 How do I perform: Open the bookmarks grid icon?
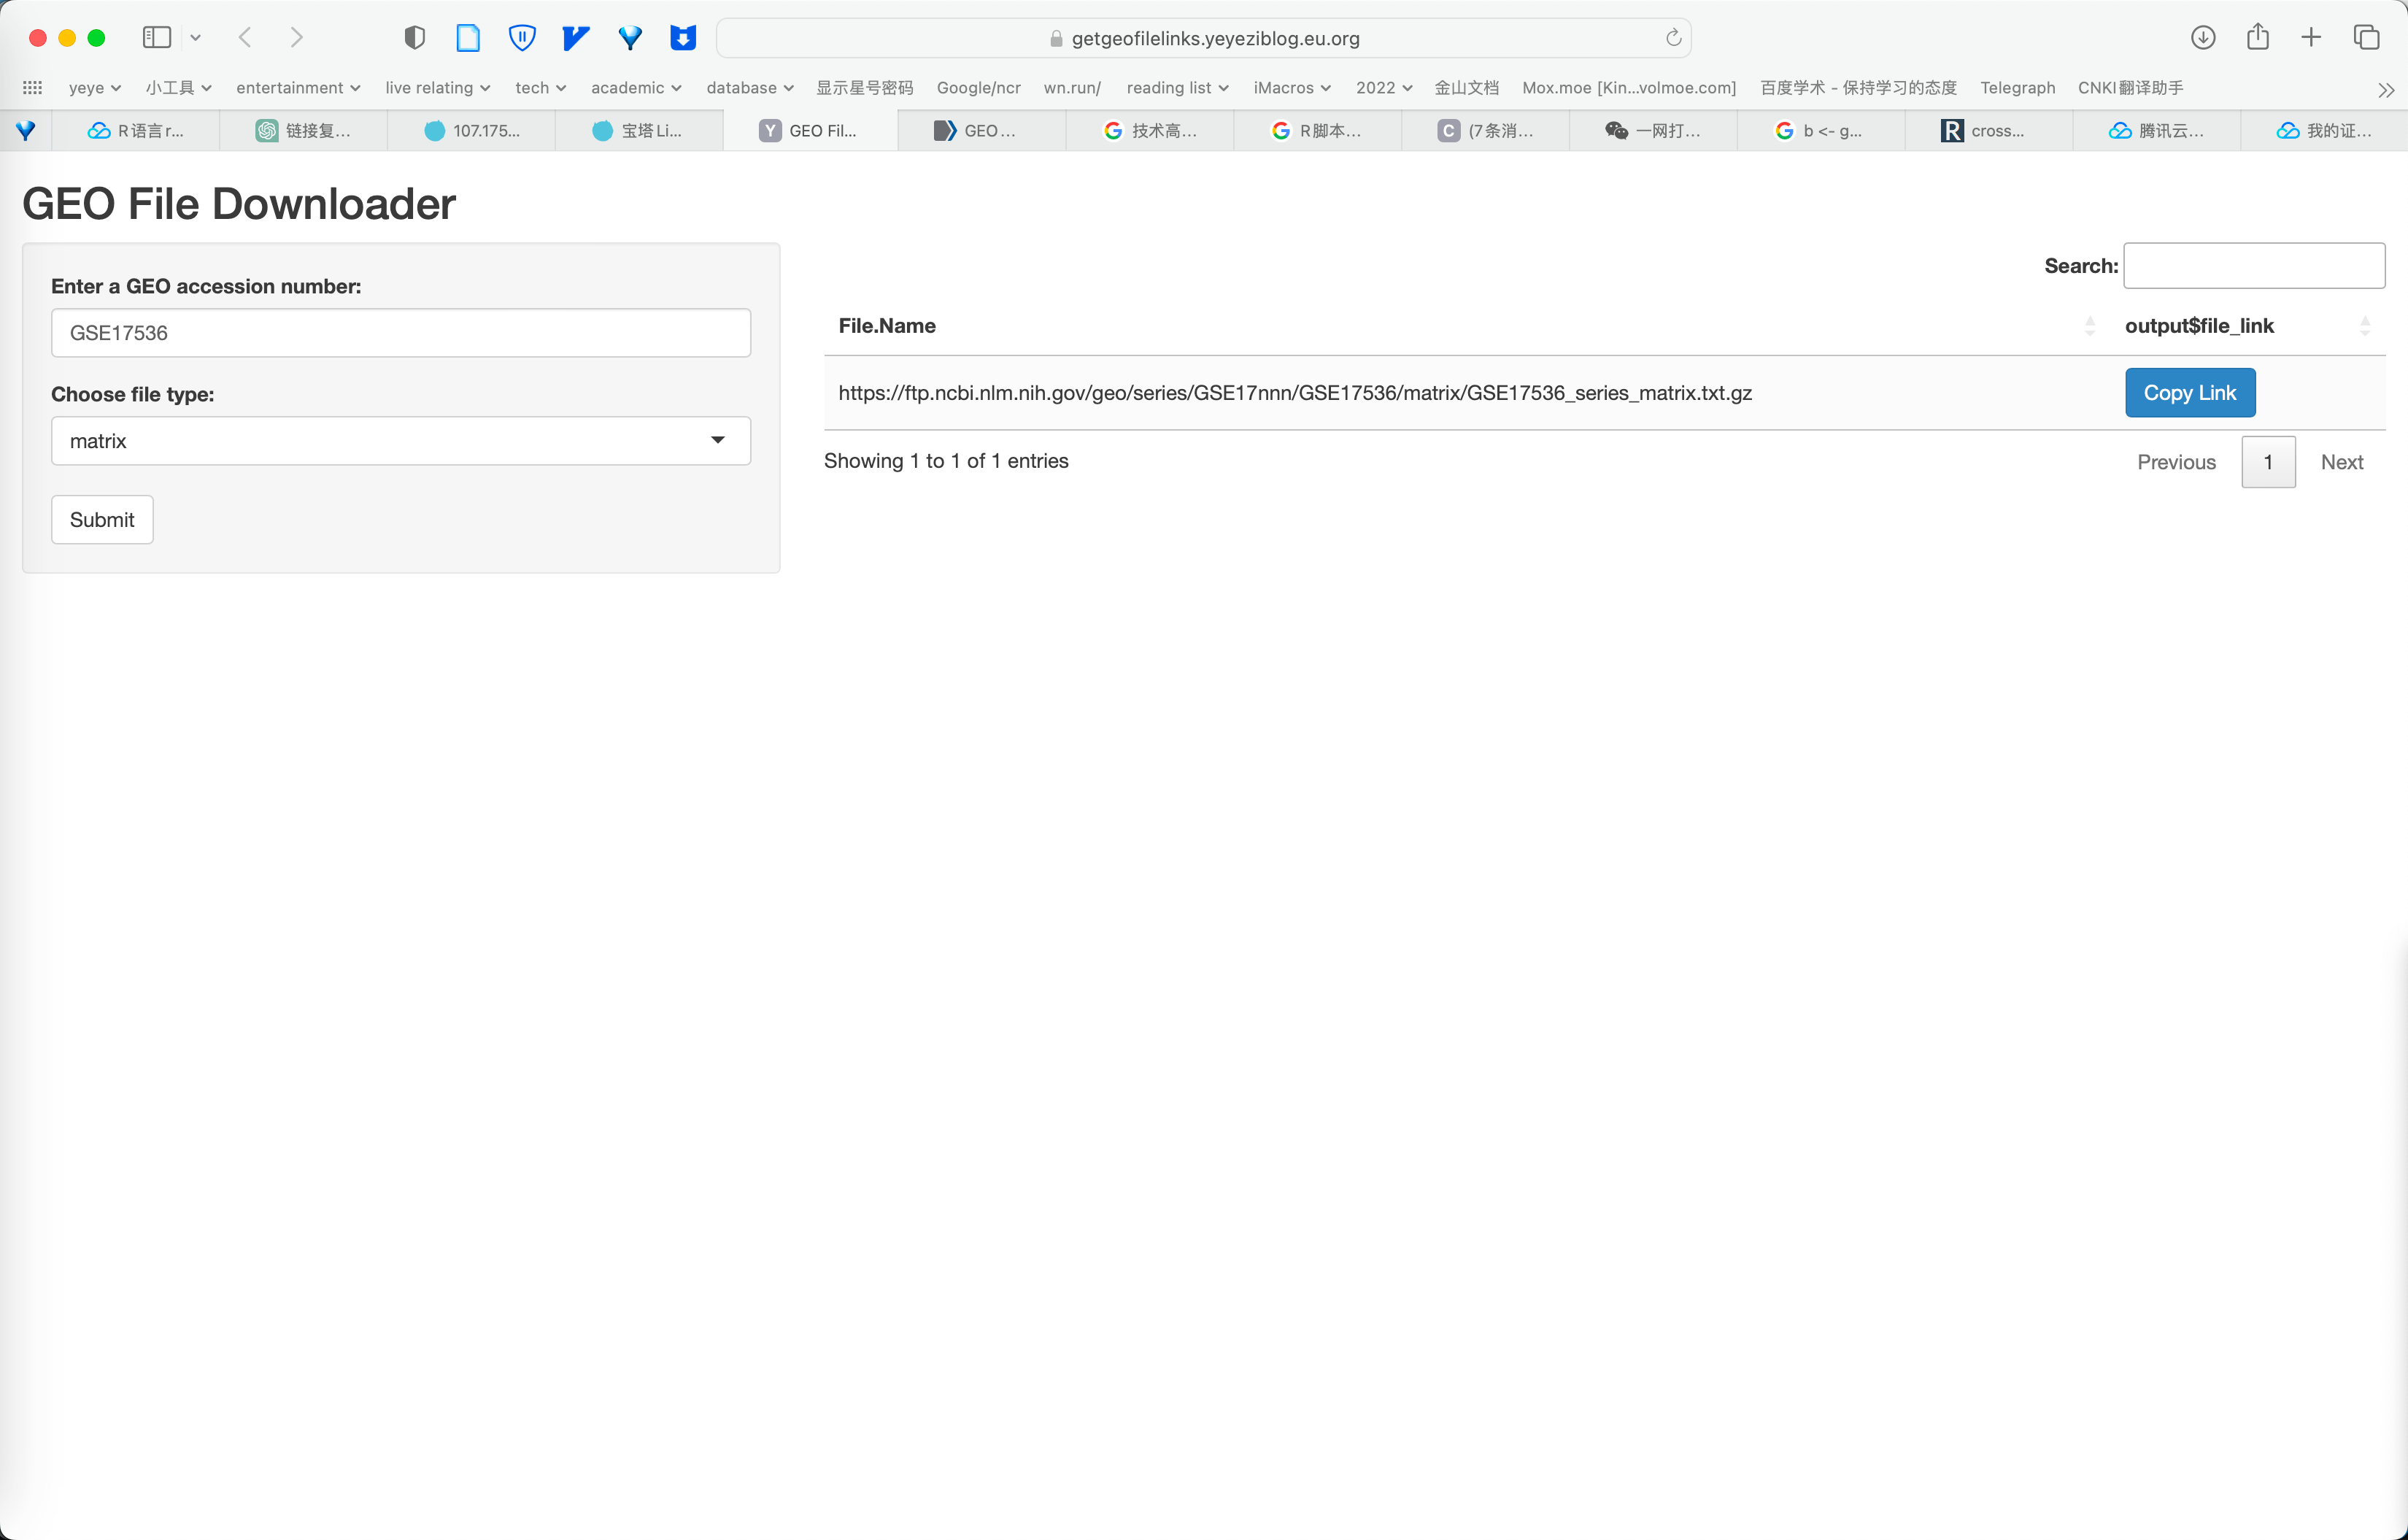tap(32, 88)
